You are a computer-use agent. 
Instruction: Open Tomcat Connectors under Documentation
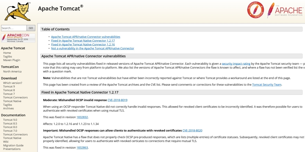pyautogui.click(x=15, y=134)
